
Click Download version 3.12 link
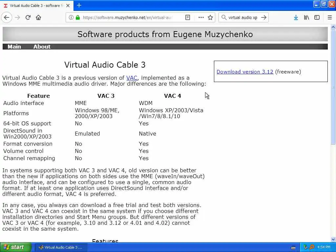click(x=245, y=72)
